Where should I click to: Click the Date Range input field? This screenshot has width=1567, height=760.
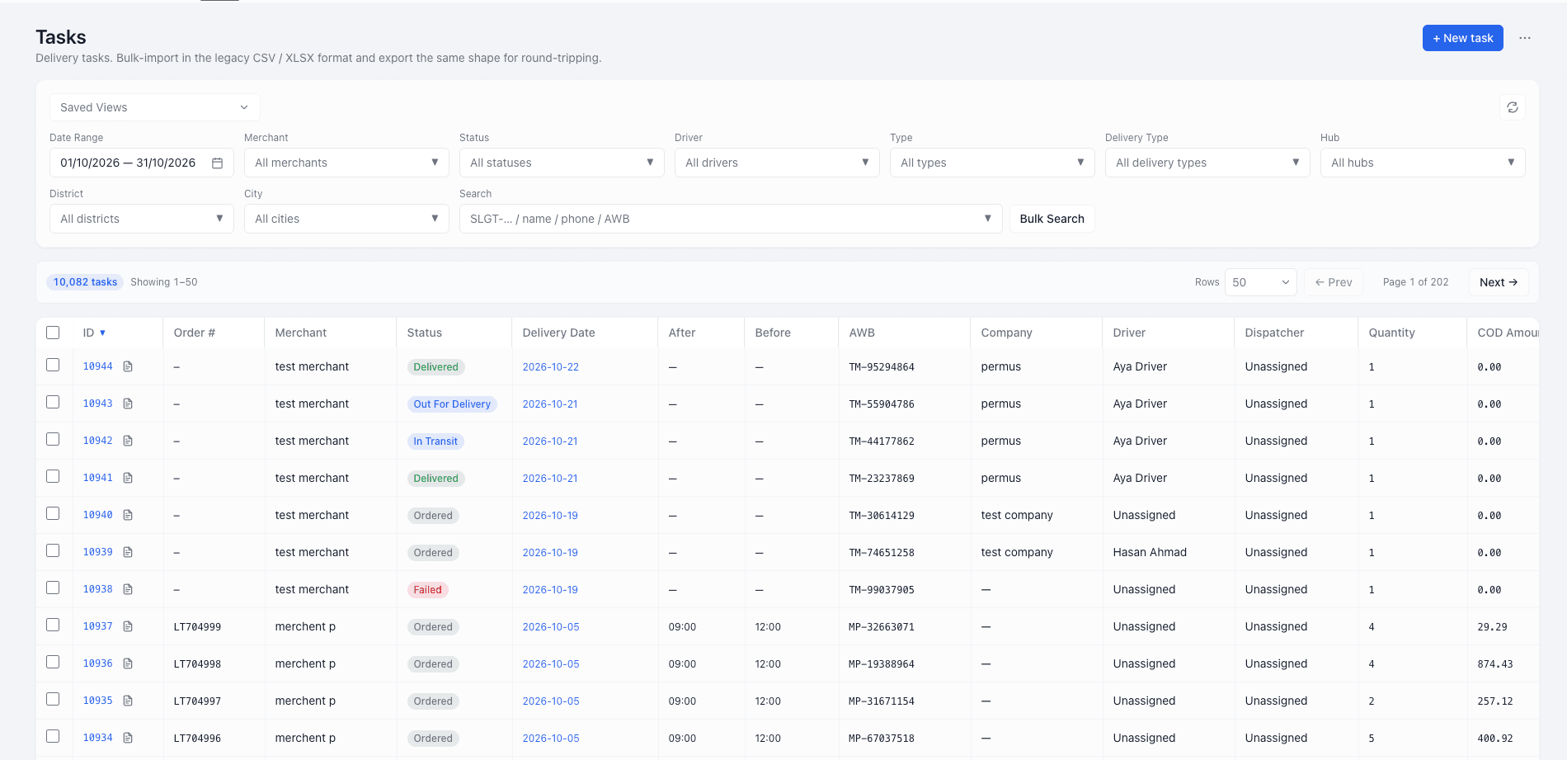[142, 163]
